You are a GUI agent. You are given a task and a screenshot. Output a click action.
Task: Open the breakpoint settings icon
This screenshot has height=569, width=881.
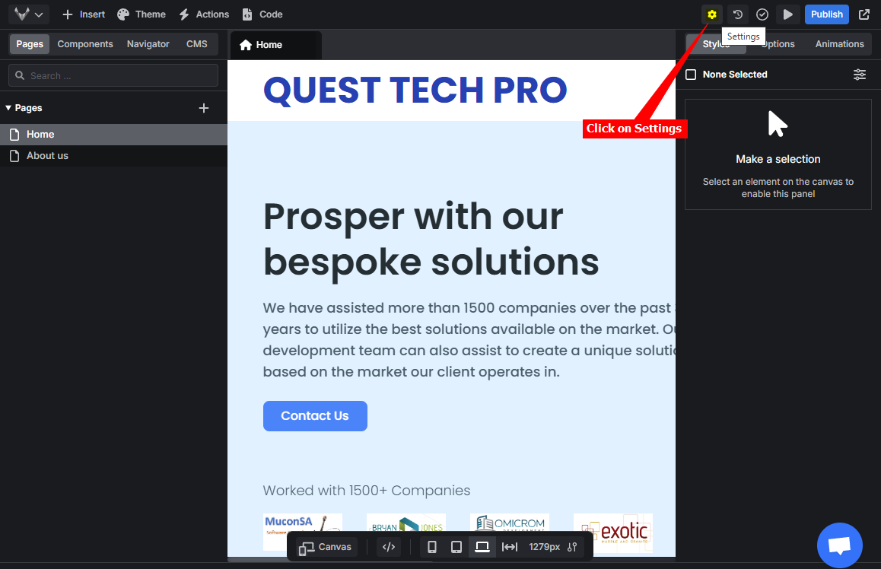click(x=573, y=546)
